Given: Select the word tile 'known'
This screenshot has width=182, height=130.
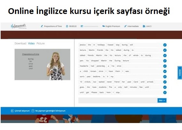Looking at the screenshot, I should 93,71.
